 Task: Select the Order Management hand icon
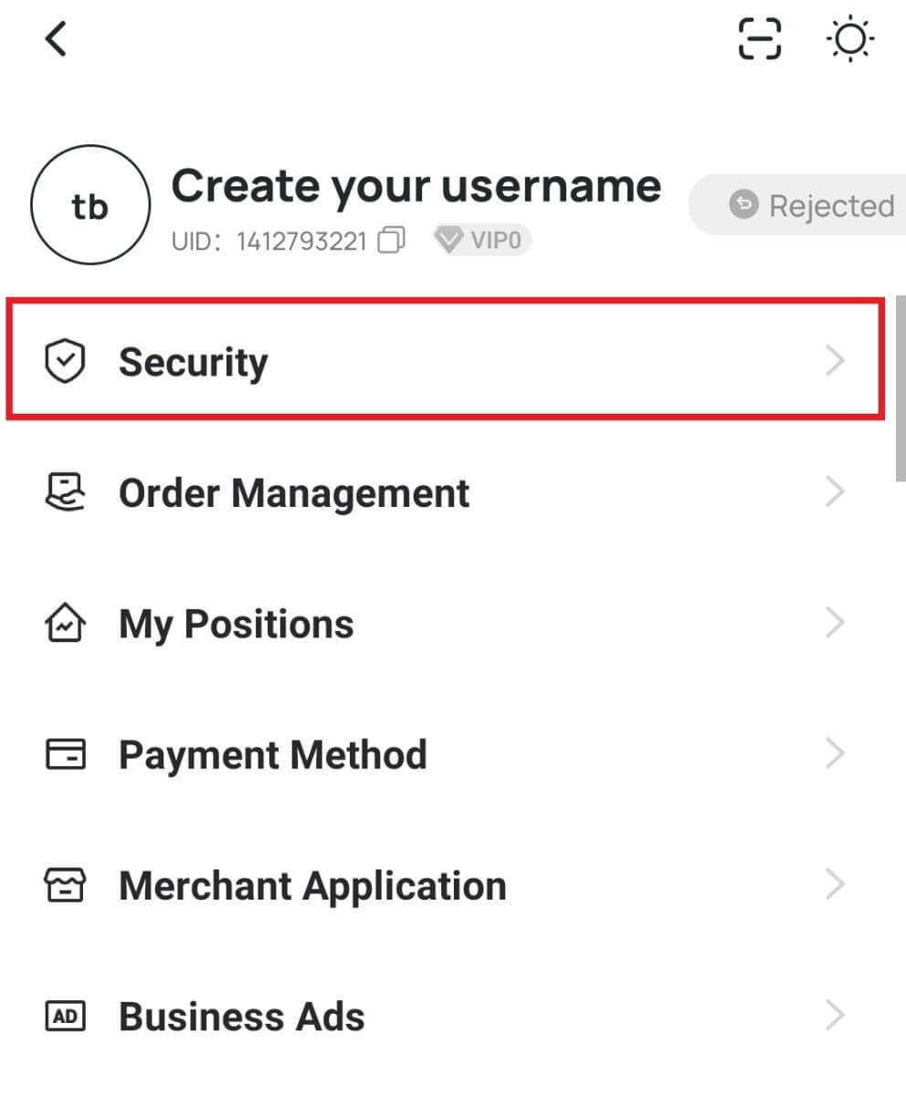[x=64, y=491]
